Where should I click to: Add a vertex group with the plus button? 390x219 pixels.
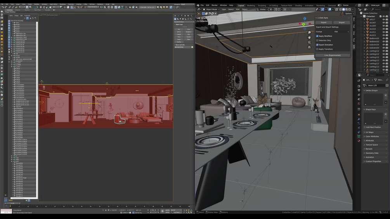point(386,95)
